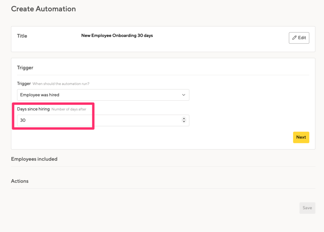
Task: Increase days with the stepper up arrow
Action: [184, 119]
